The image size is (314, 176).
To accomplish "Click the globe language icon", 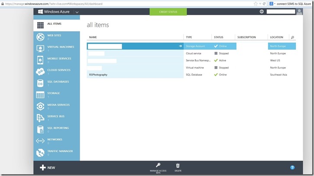I will pyautogui.click(x=262, y=12).
